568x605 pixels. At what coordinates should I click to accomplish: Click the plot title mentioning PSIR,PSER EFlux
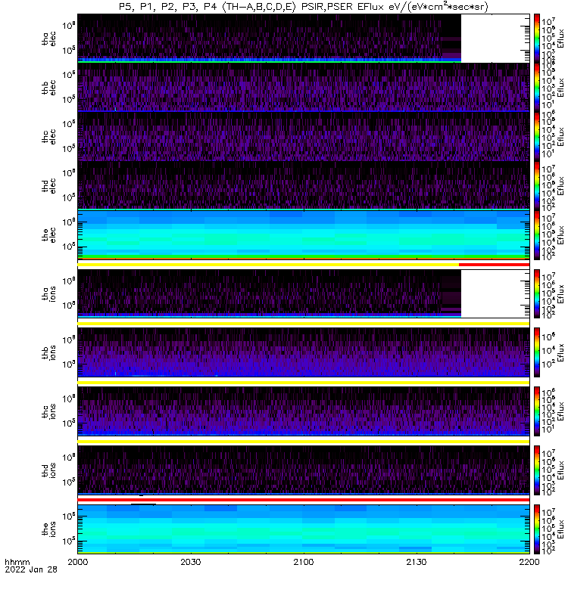(304, 7)
